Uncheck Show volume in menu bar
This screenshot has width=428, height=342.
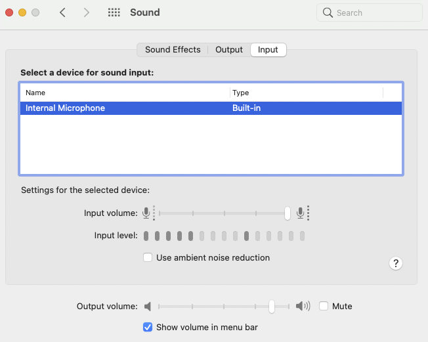click(x=148, y=327)
